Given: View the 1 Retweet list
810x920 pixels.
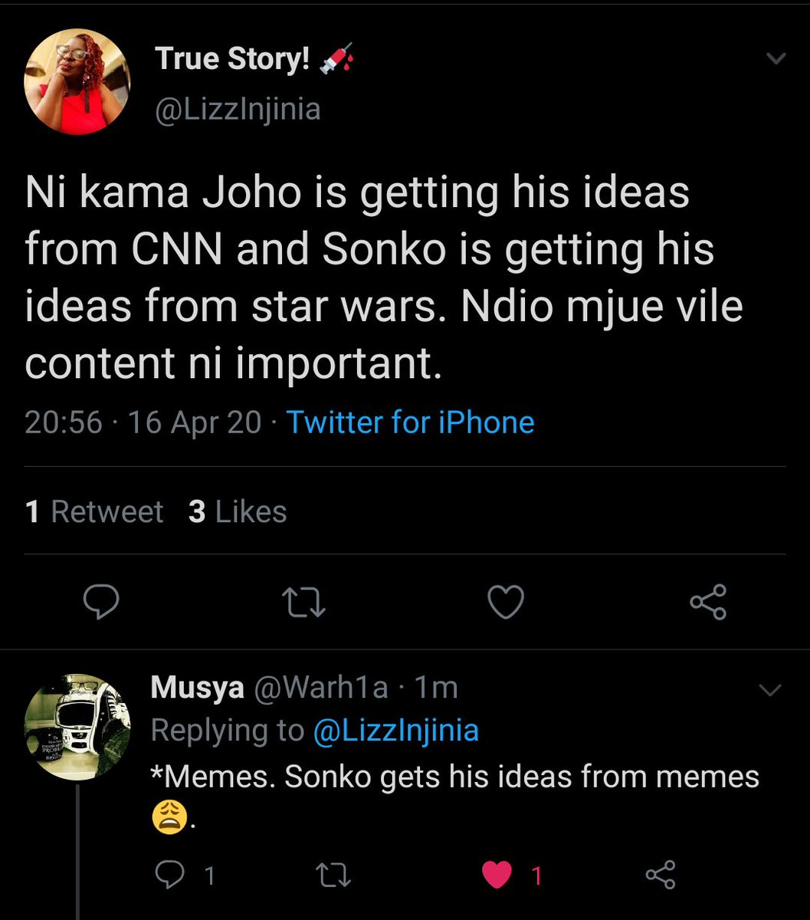Looking at the screenshot, I should click(x=94, y=511).
